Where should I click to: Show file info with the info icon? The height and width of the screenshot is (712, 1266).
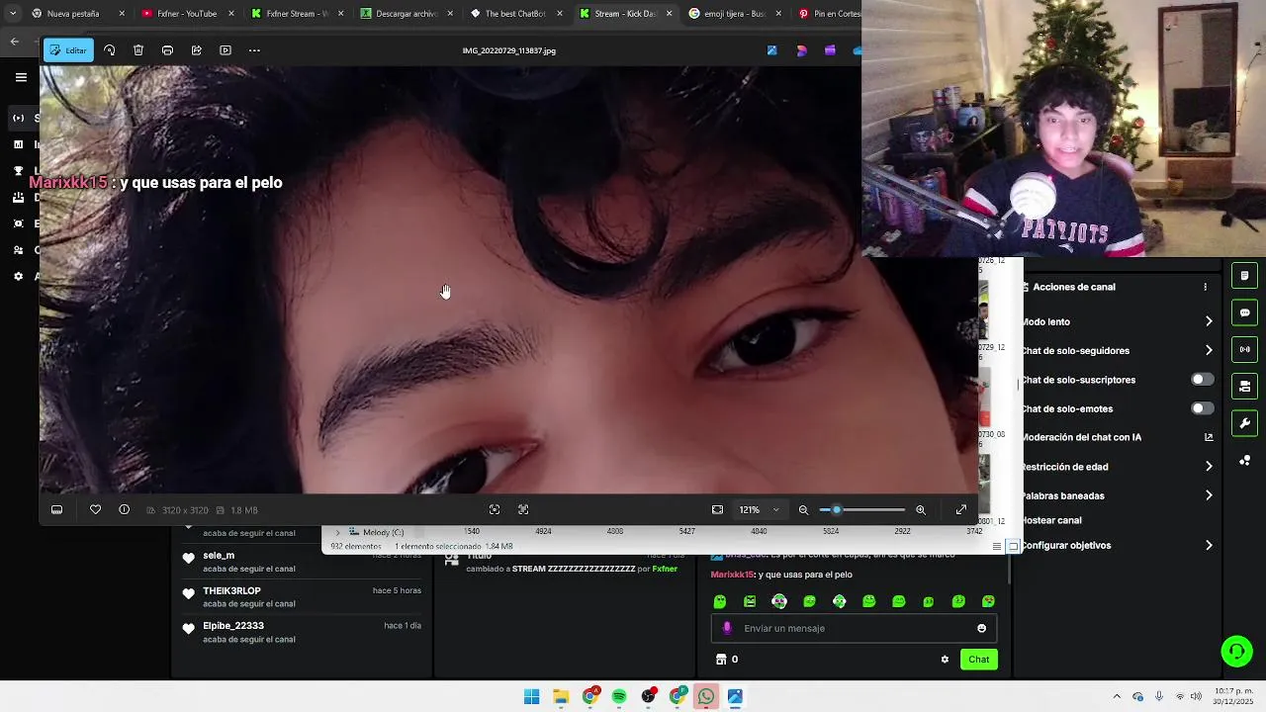point(124,510)
